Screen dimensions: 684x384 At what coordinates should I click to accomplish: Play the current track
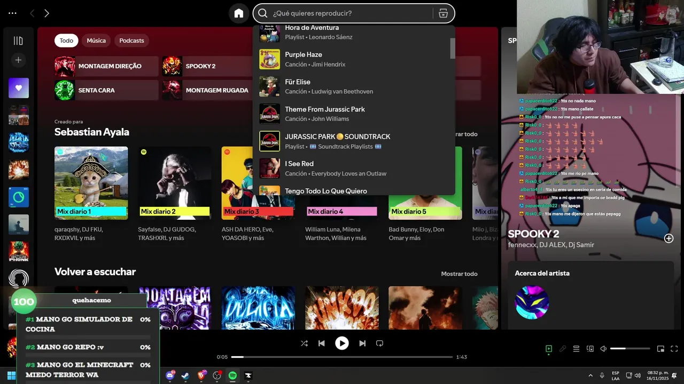[342, 343]
